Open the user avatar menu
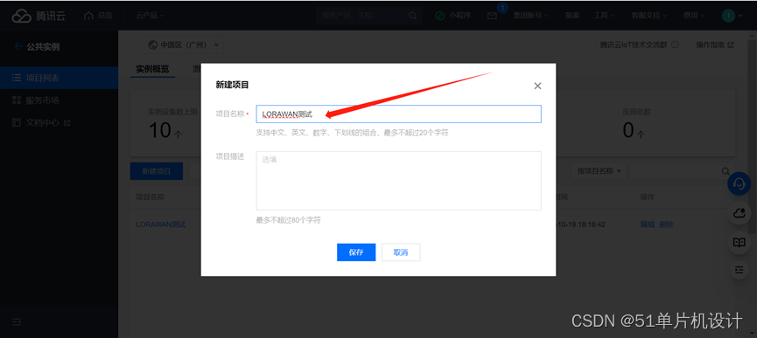 (732, 16)
